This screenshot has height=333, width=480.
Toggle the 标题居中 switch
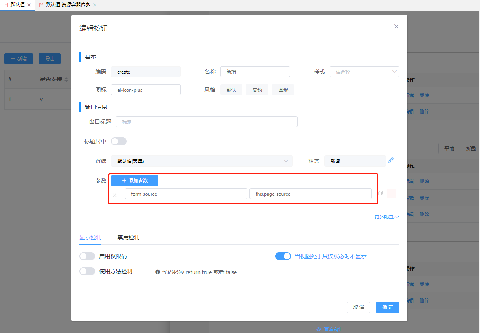[119, 141]
